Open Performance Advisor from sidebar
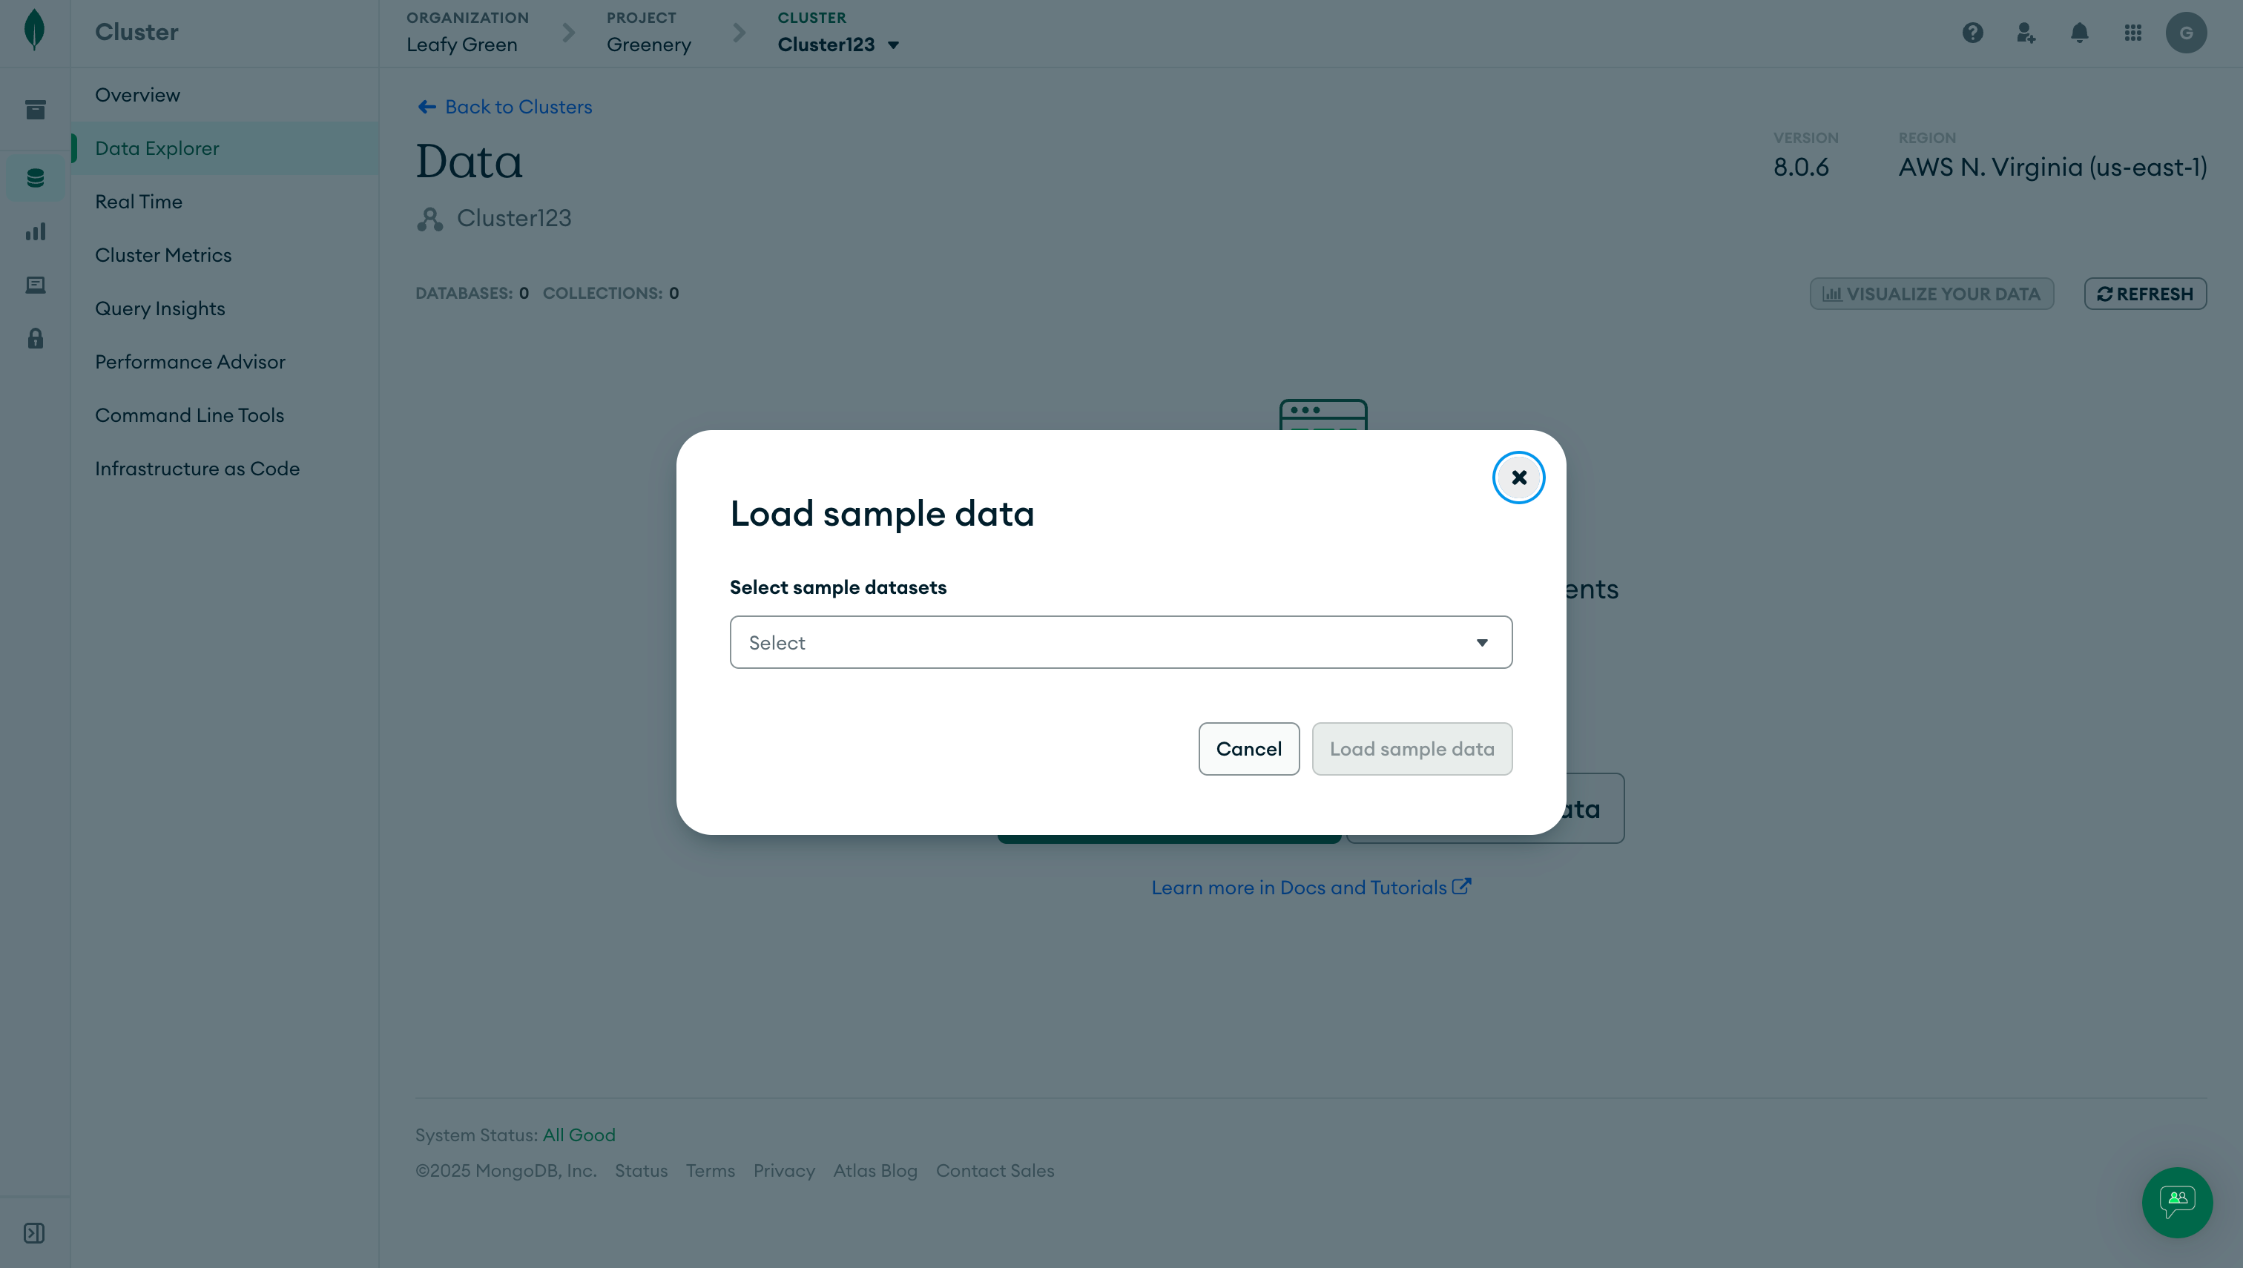The width and height of the screenshot is (2243, 1268). 190,361
